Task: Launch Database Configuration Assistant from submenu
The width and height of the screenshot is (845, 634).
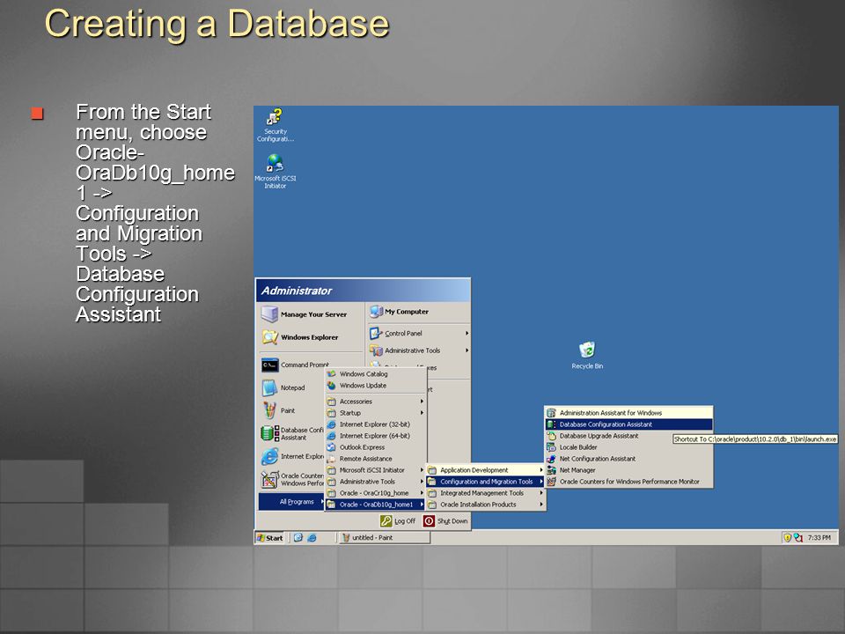Action: click(x=628, y=424)
